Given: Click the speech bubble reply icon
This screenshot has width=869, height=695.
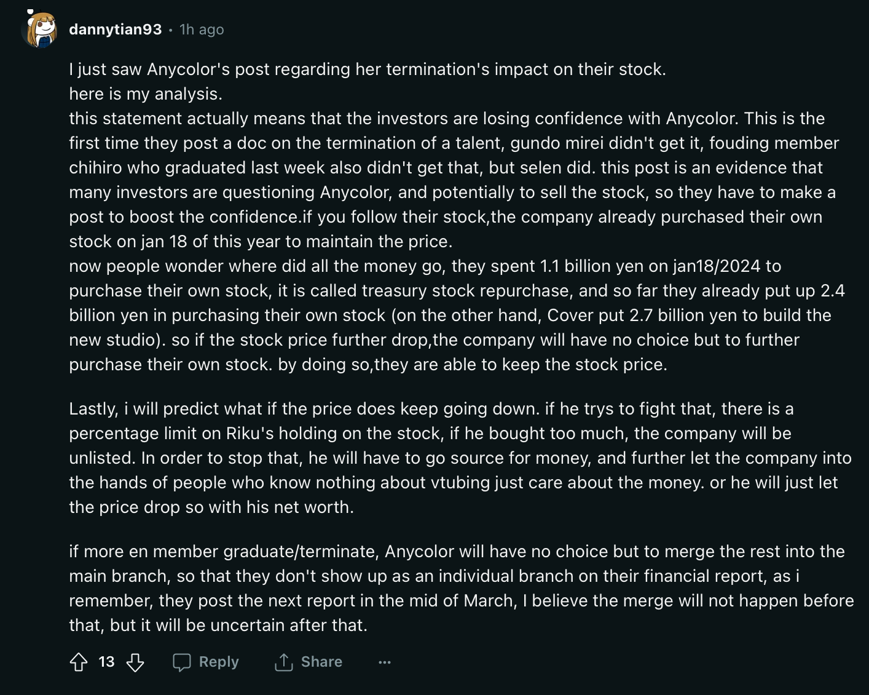Looking at the screenshot, I should (x=182, y=662).
